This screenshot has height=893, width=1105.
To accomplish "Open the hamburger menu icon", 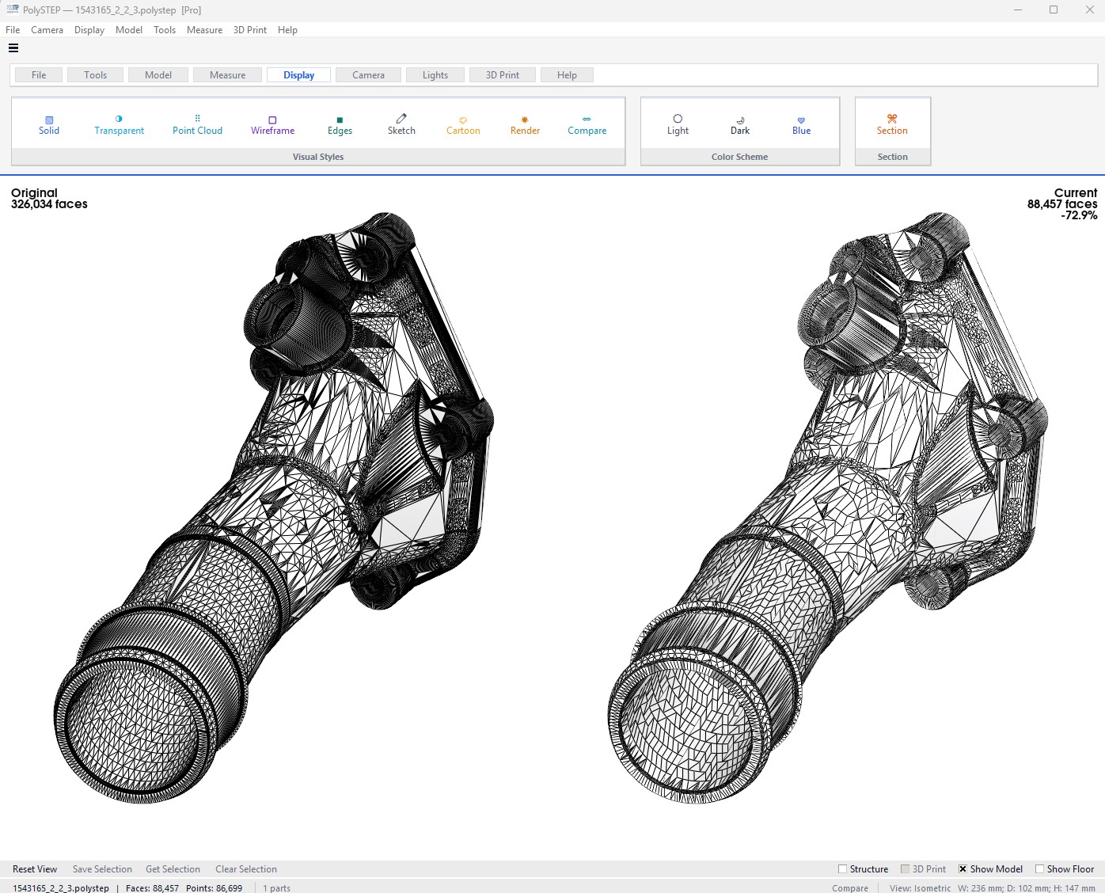I will click(x=13, y=48).
